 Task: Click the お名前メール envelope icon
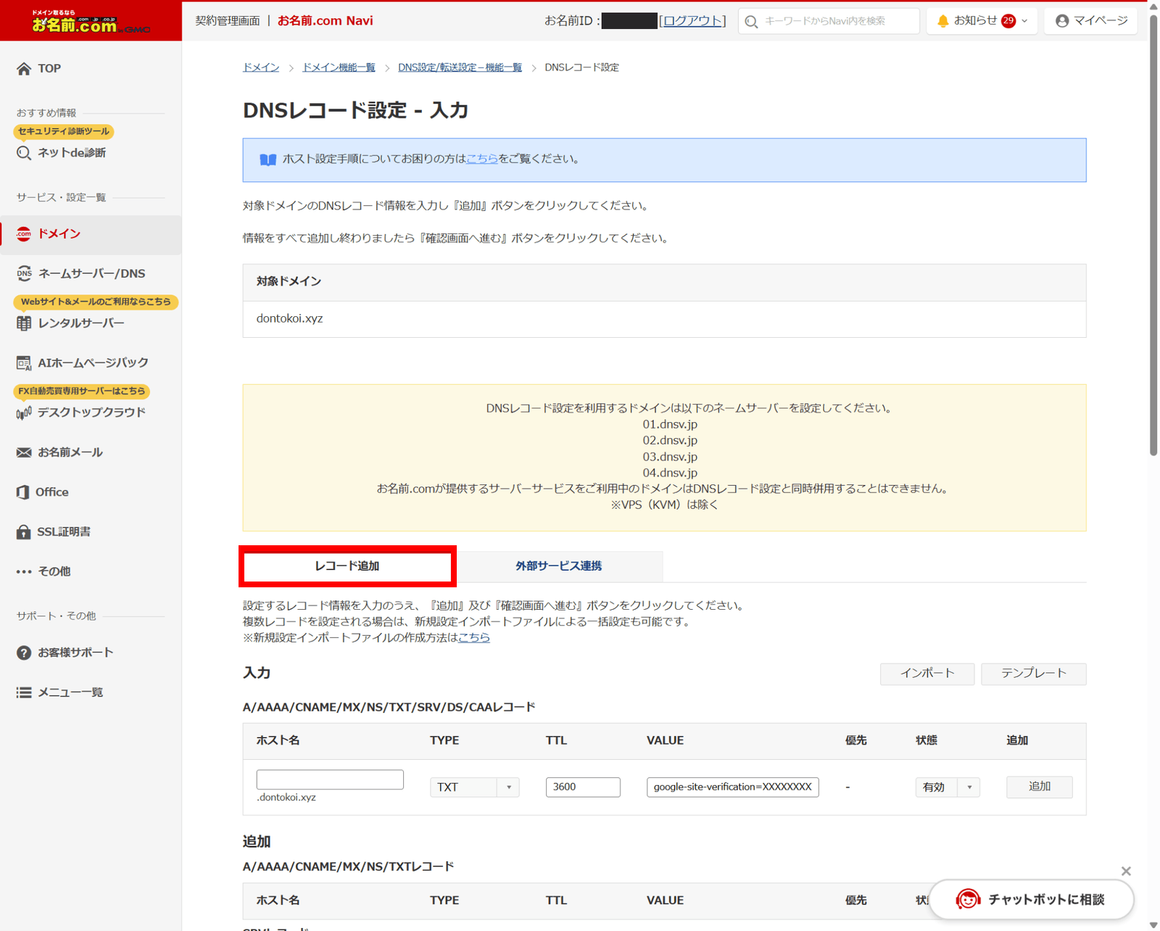point(24,452)
